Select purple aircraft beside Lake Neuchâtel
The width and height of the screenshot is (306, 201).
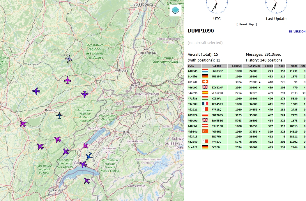click(86, 145)
